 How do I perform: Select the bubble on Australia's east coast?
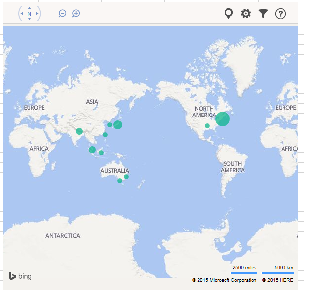coord(126,177)
